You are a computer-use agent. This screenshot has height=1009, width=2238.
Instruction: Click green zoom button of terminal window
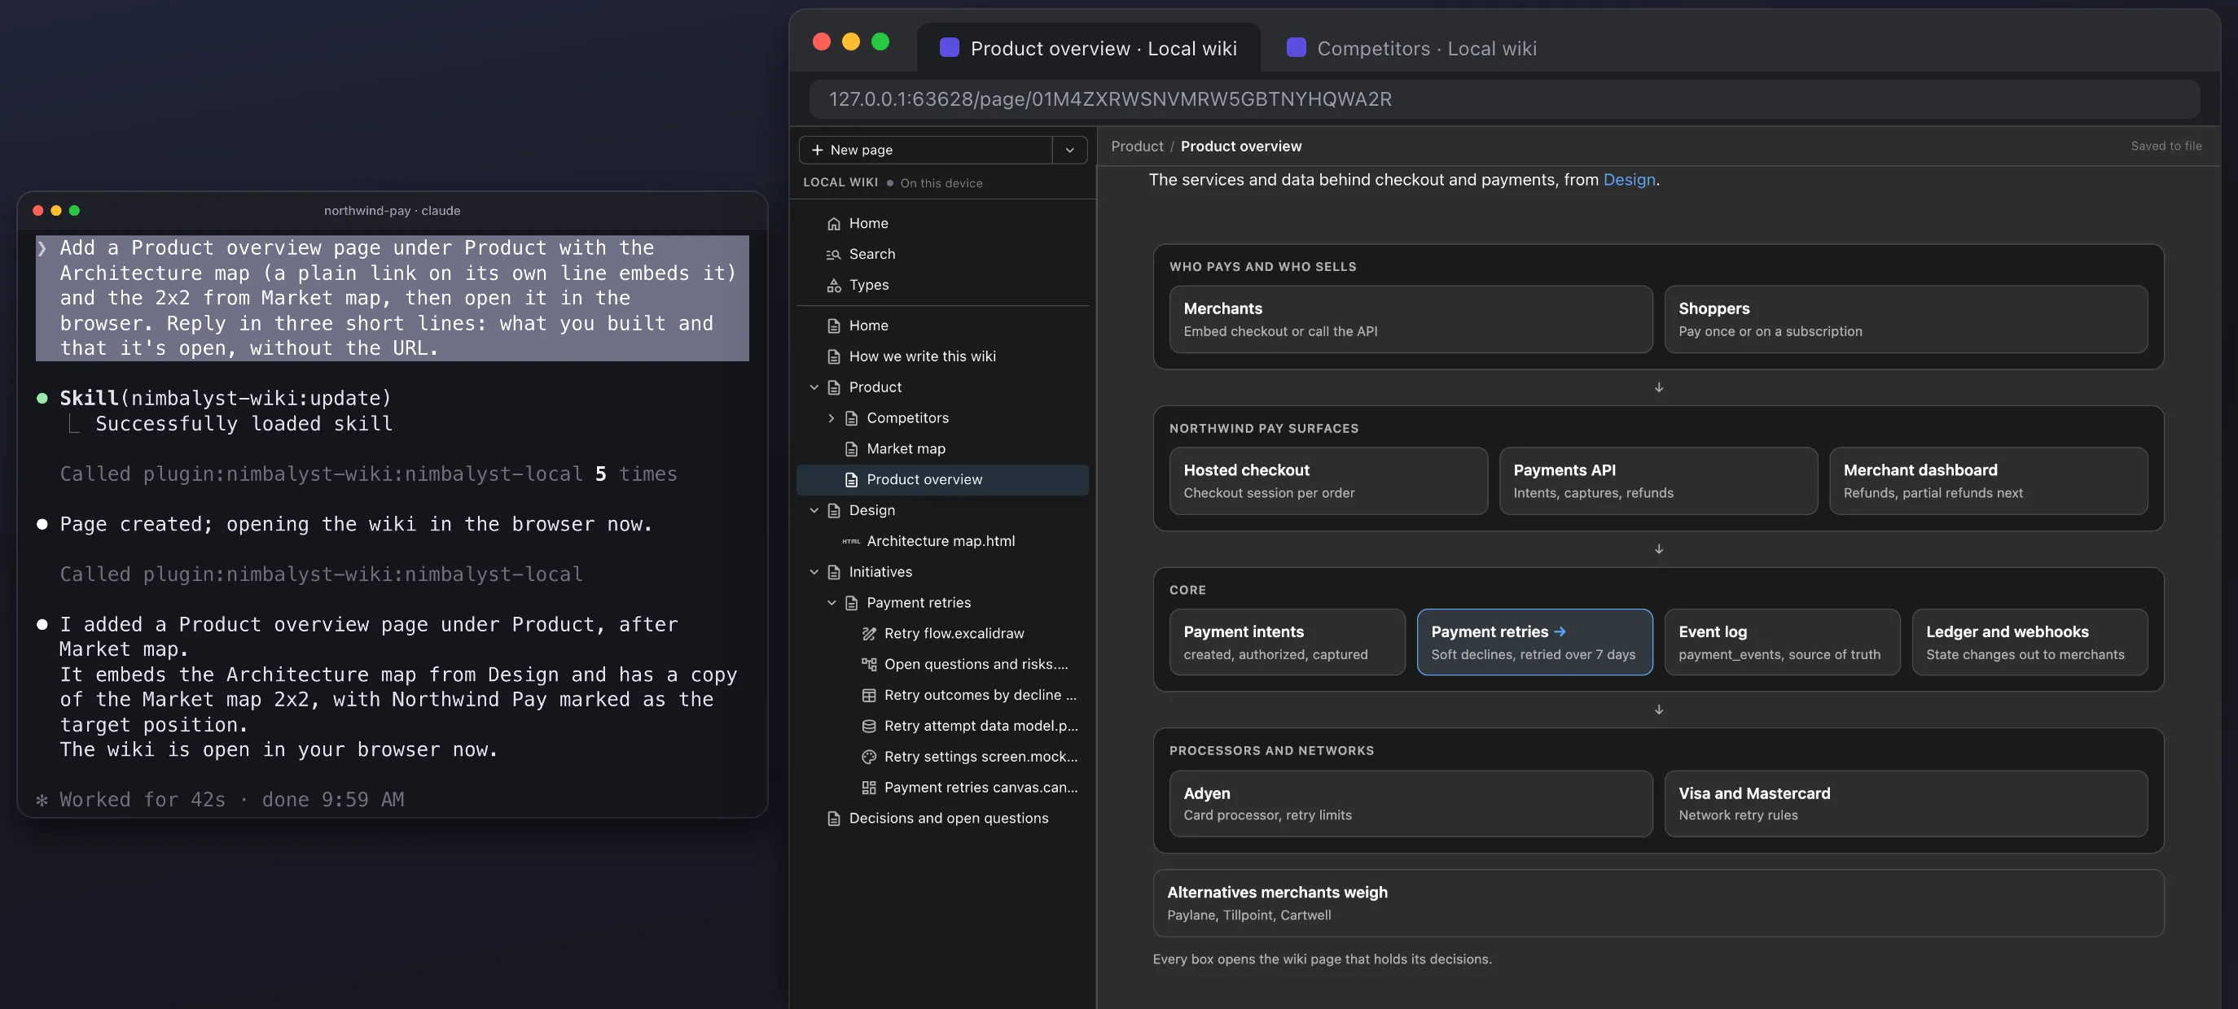click(x=75, y=210)
